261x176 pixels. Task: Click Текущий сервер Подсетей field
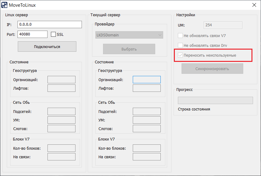[x=147, y=111]
